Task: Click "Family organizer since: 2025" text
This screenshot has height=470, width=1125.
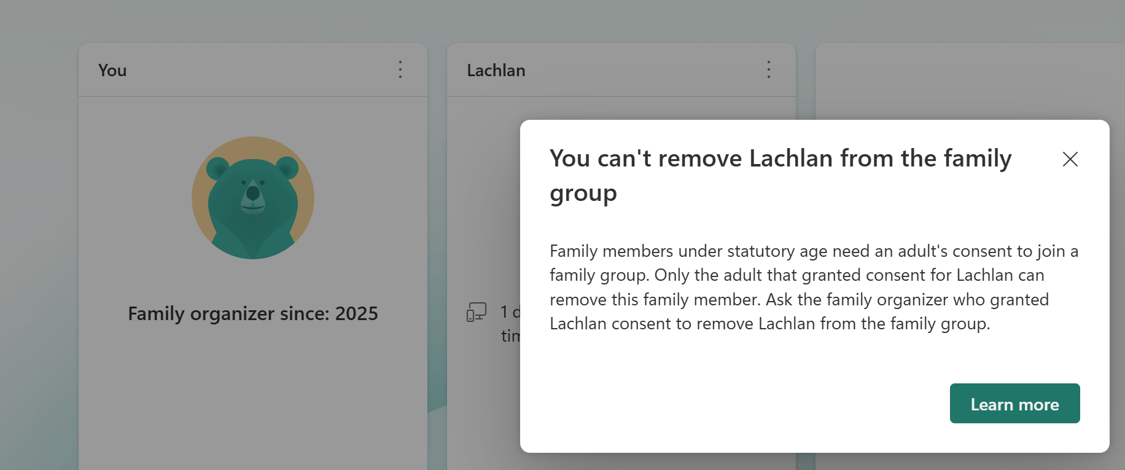Action: [x=253, y=313]
